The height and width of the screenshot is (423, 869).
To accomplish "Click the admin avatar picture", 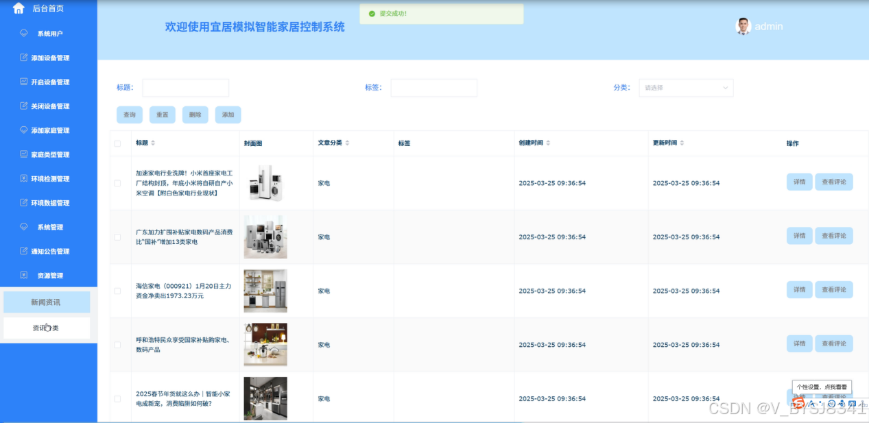I will tap(743, 26).
